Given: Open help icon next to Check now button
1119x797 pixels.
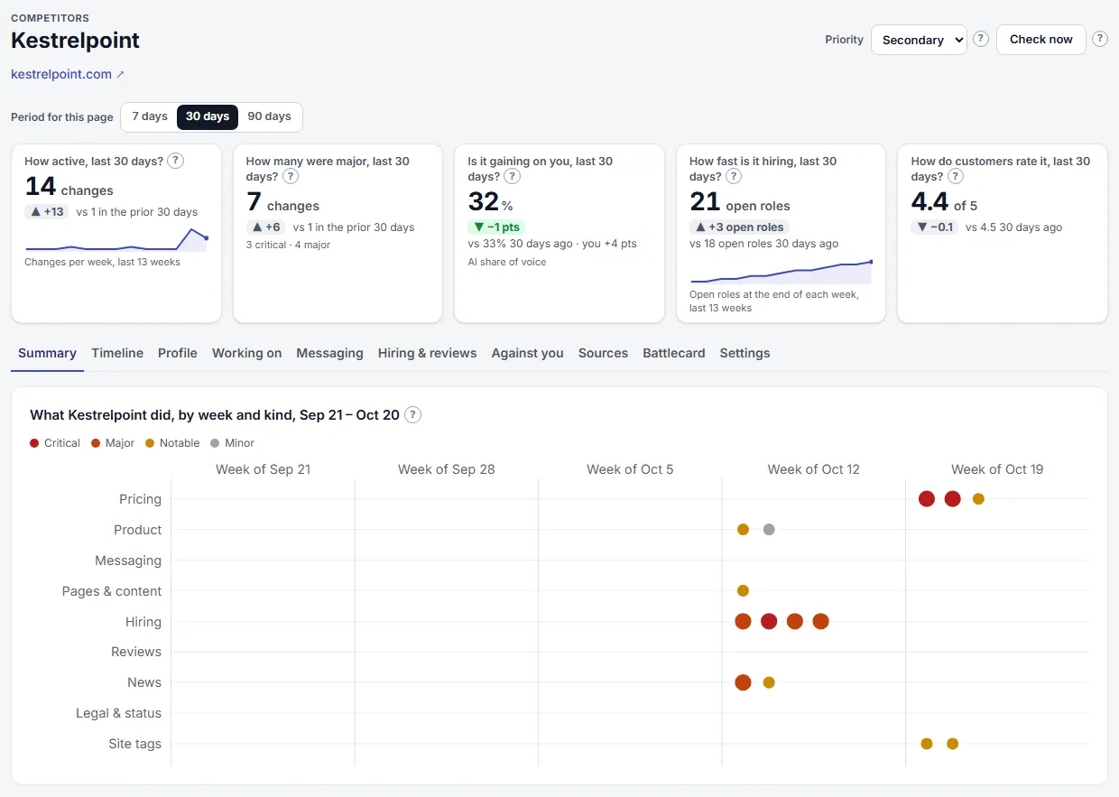Looking at the screenshot, I should click(1100, 39).
